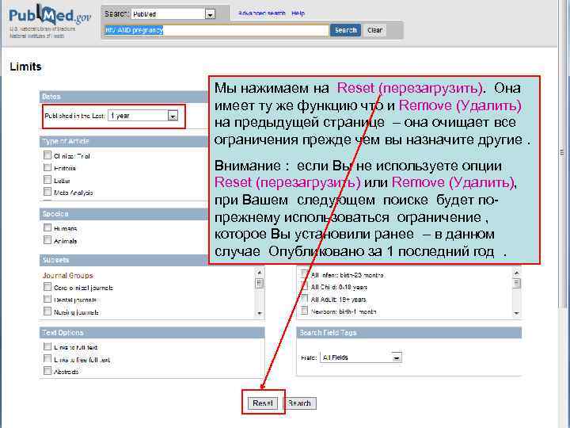Check the Clinical Trial checkbox
The image size is (570, 428).
click(47, 155)
